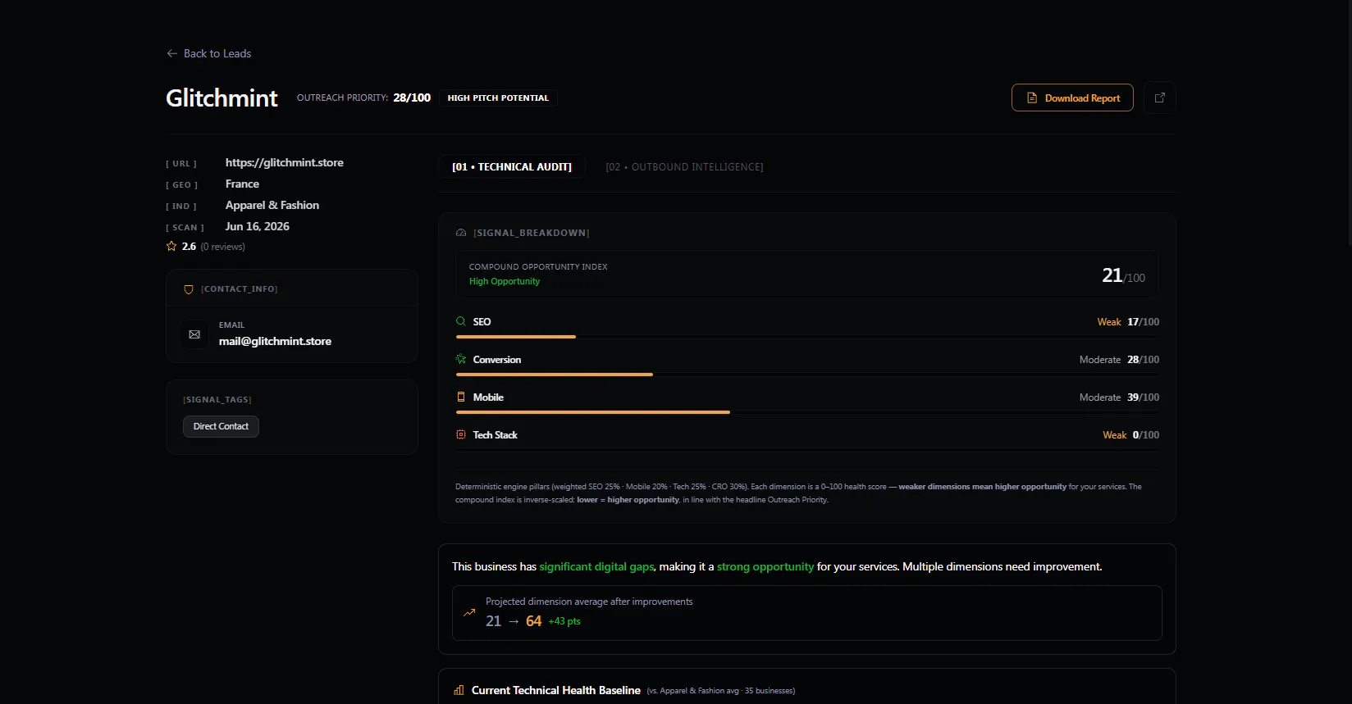Click the SEO Weak 17/100 score
This screenshot has width=1352, height=704.
[1128, 322]
